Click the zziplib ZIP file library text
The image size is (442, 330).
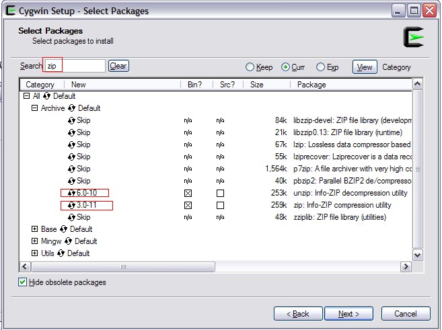340,217
